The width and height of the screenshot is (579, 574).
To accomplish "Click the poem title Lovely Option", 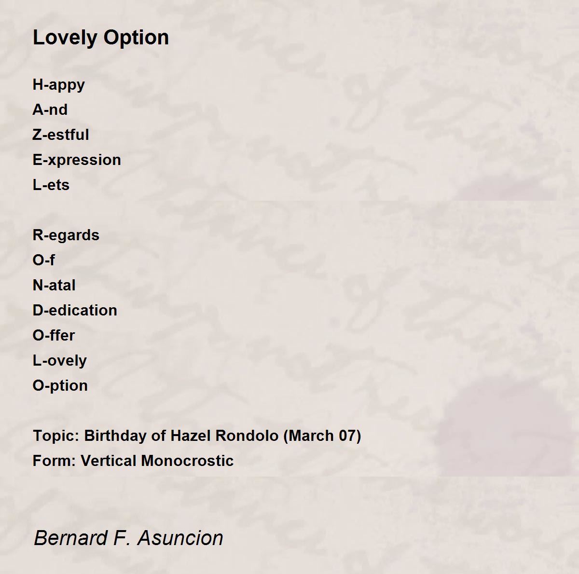I will coord(101,38).
